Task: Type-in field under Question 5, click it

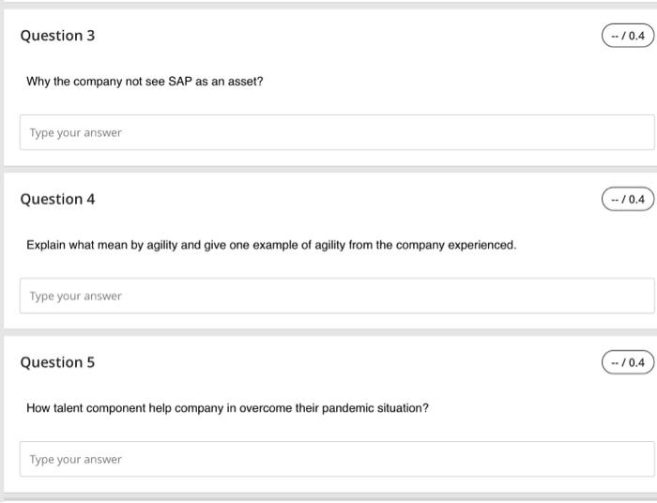Action: 336,459
